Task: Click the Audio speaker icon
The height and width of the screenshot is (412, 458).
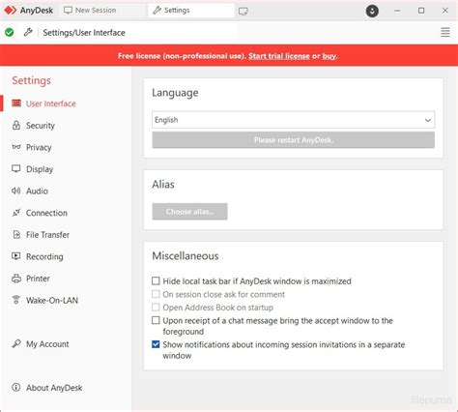Action: tap(16, 191)
